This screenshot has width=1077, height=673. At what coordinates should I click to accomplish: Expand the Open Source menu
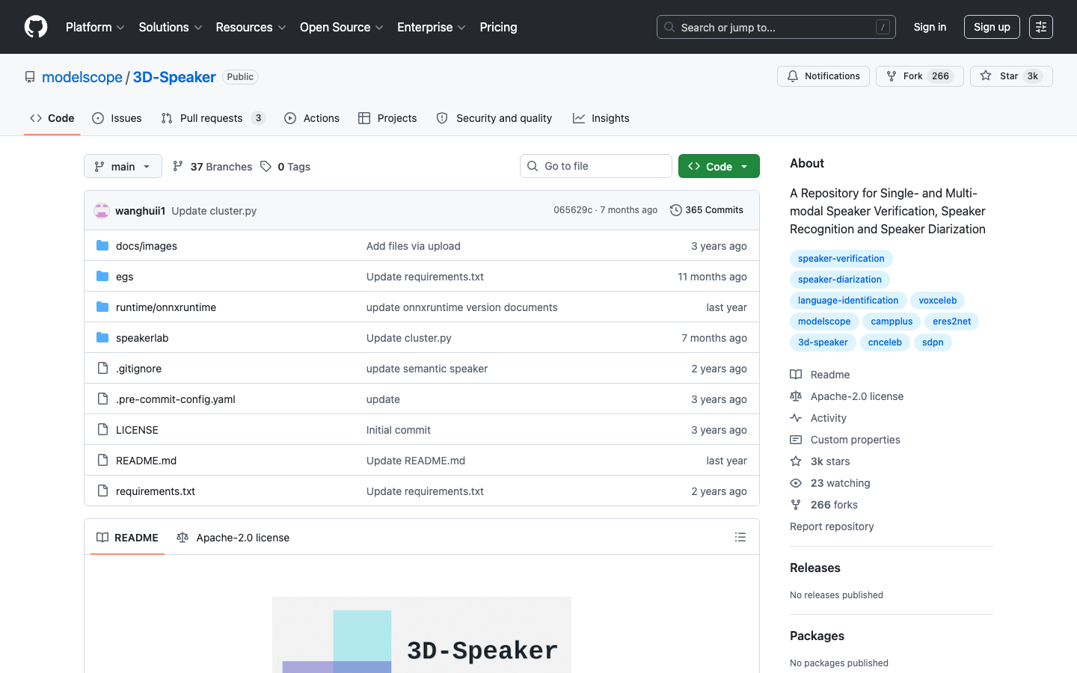pyautogui.click(x=342, y=27)
